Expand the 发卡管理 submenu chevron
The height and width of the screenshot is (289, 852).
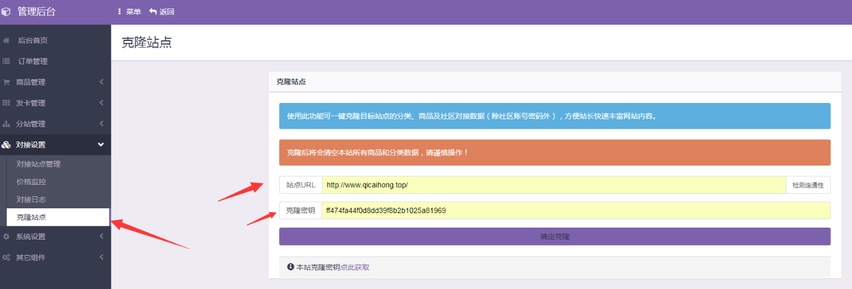[x=101, y=103]
